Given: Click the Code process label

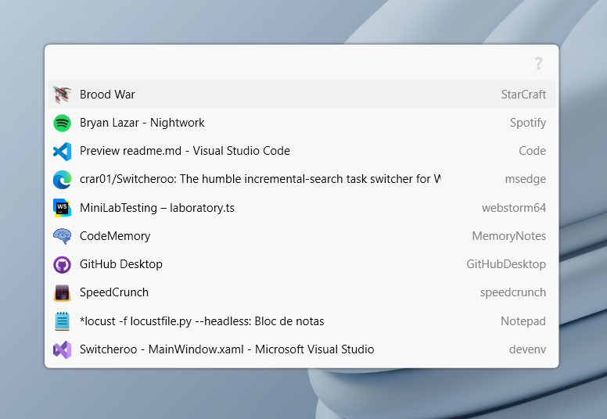Looking at the screenshot, I should [532, 151].
